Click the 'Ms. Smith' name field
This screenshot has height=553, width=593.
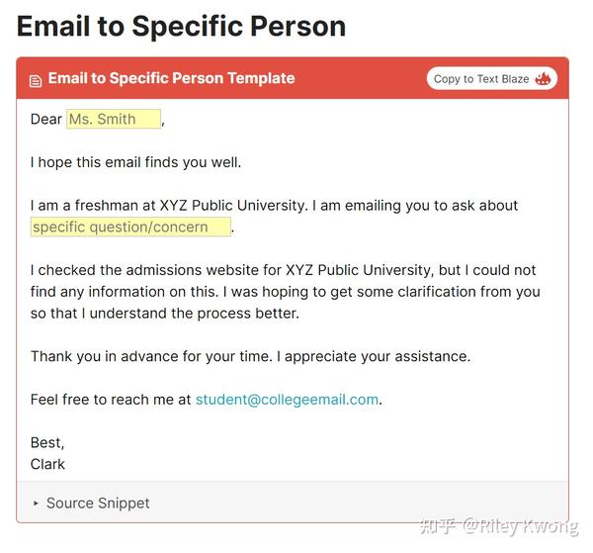pos(114,120)
